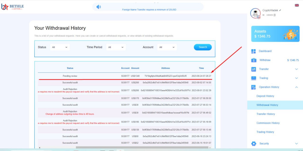Expand the Transfer menu chevron
The height and width of the screenshot is (151, 303).
click(296, 69)
